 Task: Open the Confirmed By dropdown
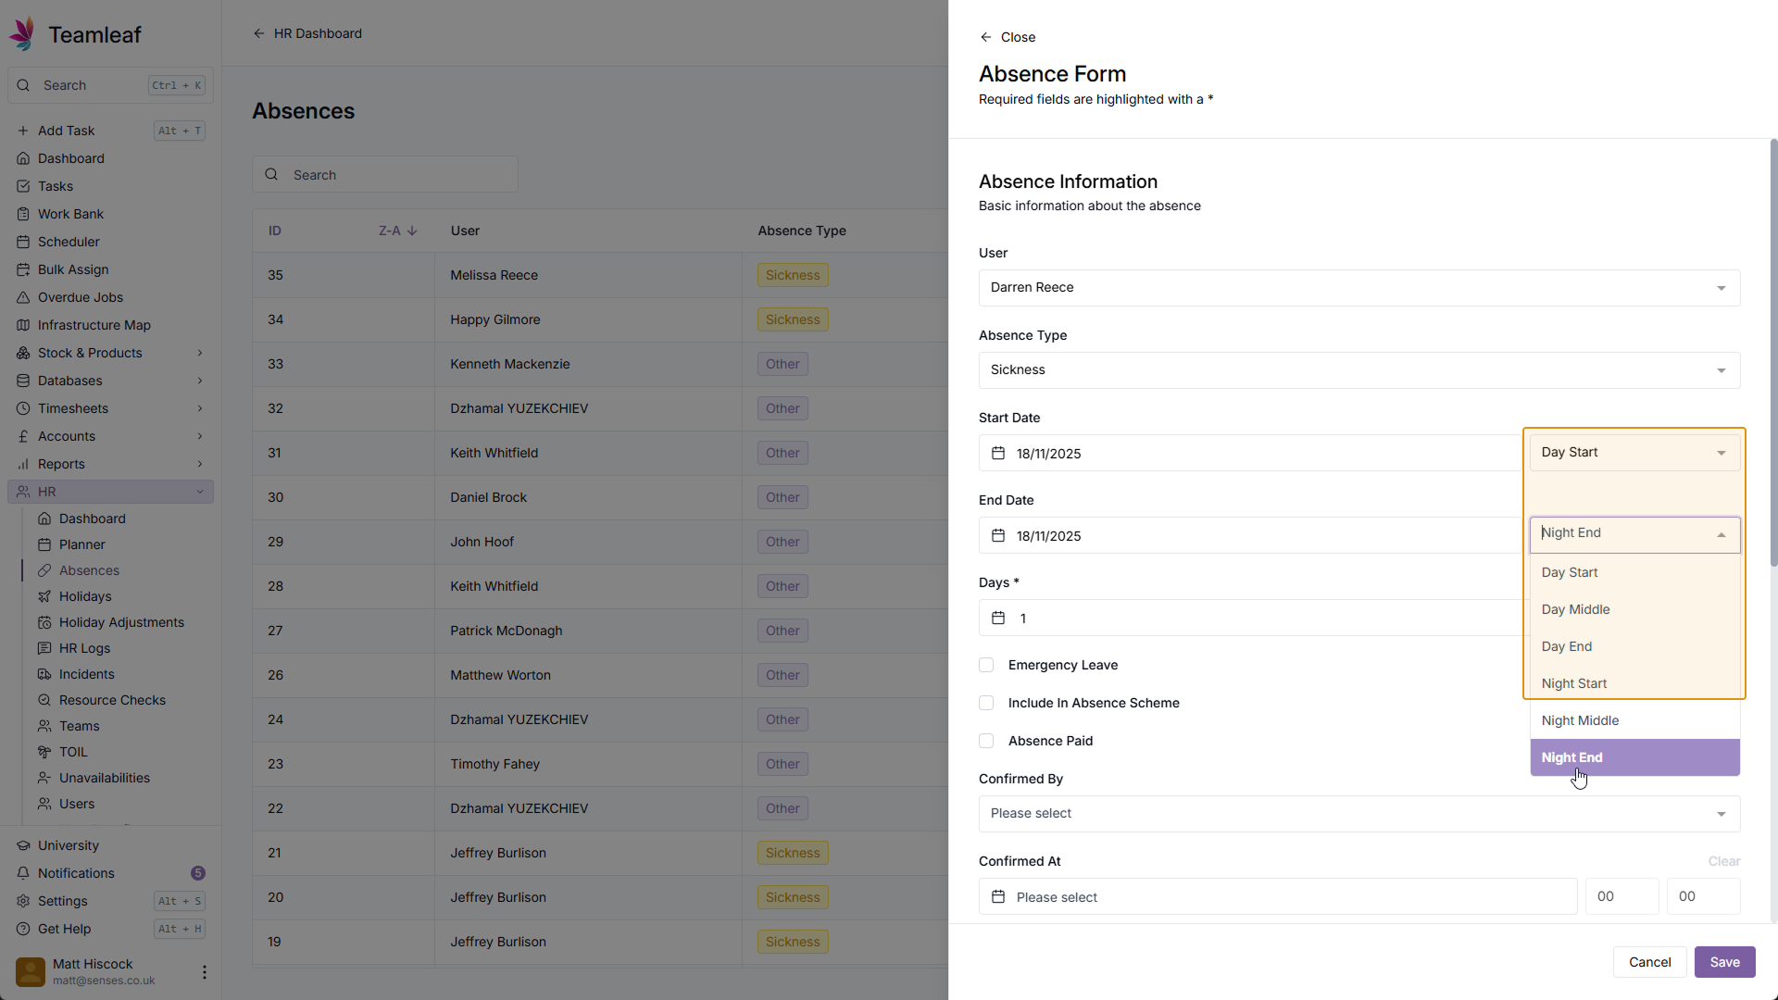[1359, 814]
